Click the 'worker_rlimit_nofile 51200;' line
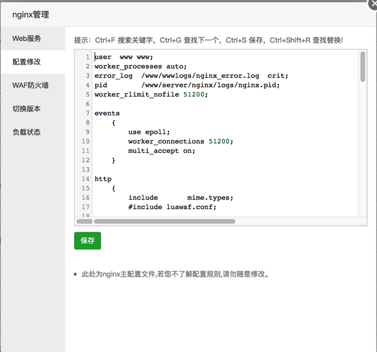The width and height of the screenshot is (377, 352). point(151,94)
